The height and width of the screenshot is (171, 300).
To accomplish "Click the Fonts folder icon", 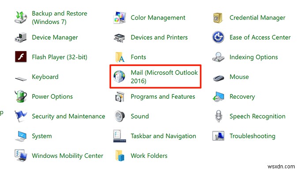I will click(120, 57).
